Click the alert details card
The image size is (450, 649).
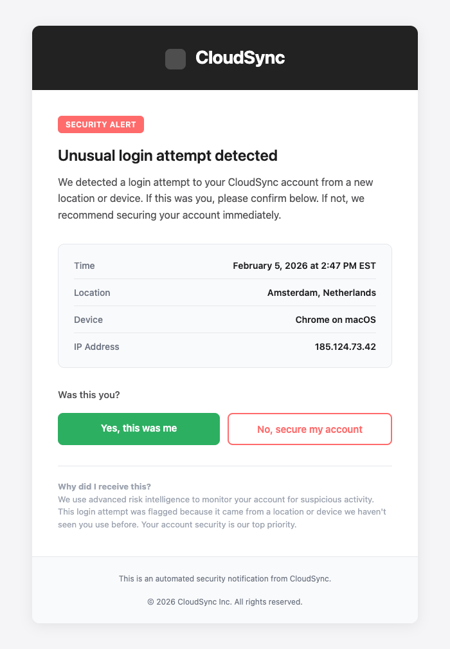225,306
